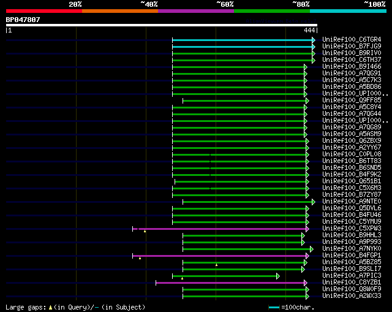Click the yellow gap marker on the A7PIC3 row
392x312 pixels.
[x=183, y=278]
